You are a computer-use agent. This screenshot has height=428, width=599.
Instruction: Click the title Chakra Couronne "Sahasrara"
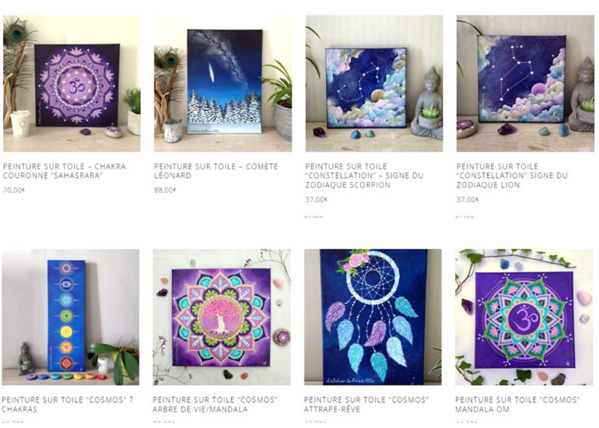(64, 171)
